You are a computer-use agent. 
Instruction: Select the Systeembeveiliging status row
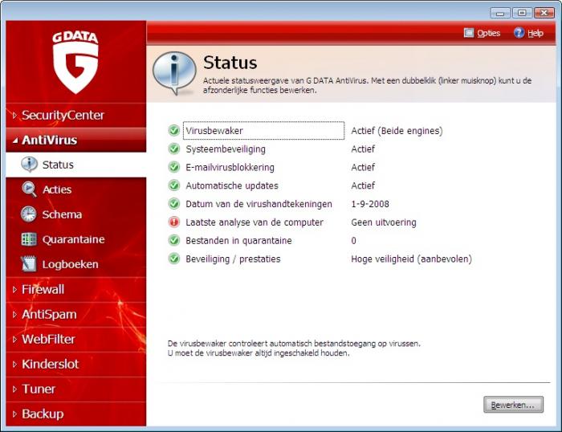tap(226, 149)
